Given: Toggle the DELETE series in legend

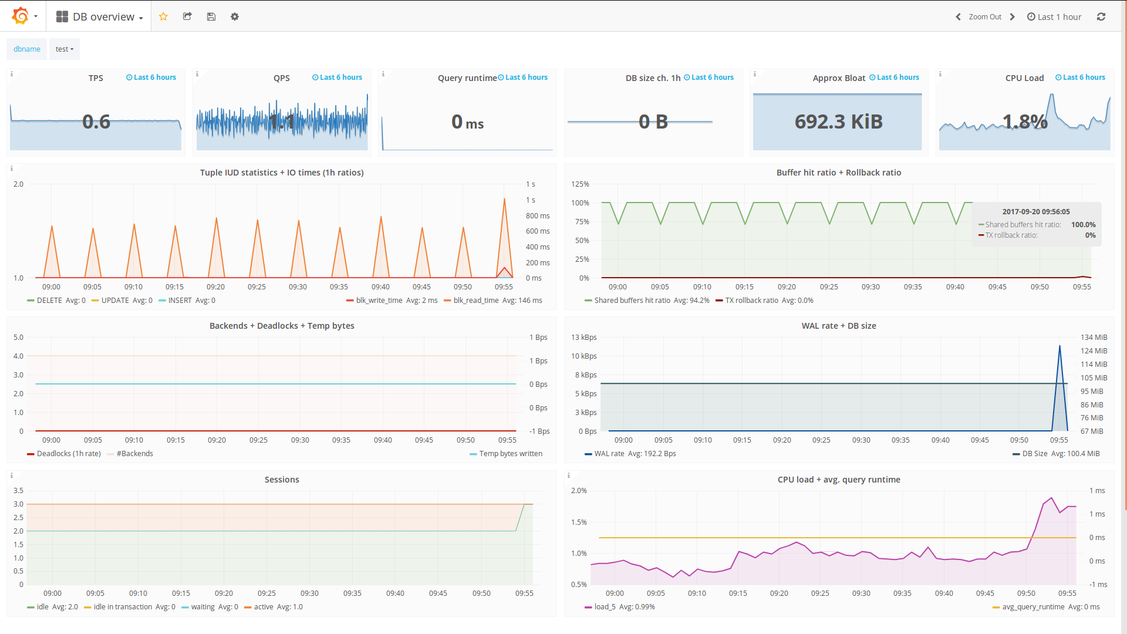Looking at the screenshot, I should 49,300.
